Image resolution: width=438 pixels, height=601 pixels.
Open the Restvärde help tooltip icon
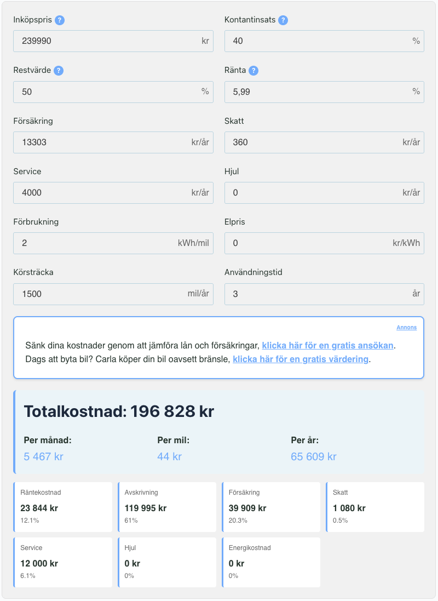click(59, 71)
